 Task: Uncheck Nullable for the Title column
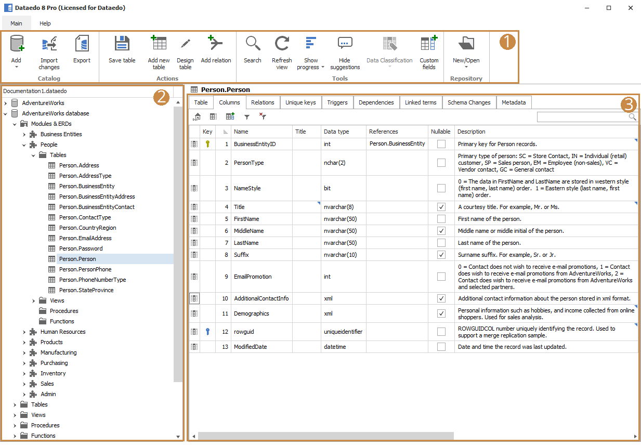pyautogui.click(x=441, y=207)
